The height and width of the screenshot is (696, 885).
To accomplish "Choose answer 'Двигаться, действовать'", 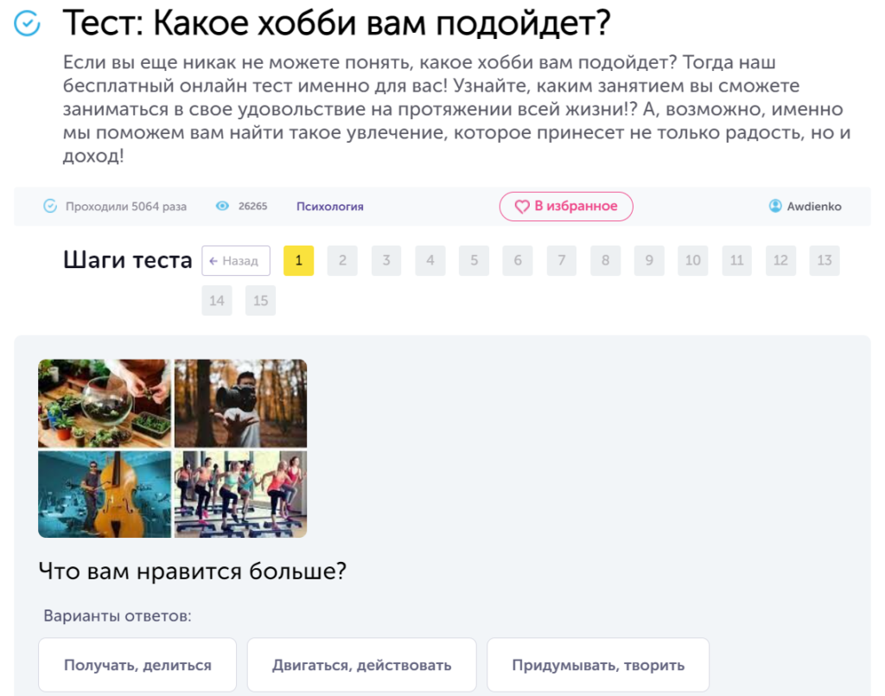I will [361, 665].
